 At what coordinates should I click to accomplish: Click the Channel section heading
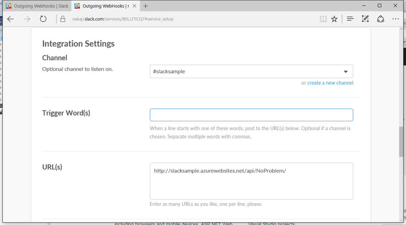(55, 58)
